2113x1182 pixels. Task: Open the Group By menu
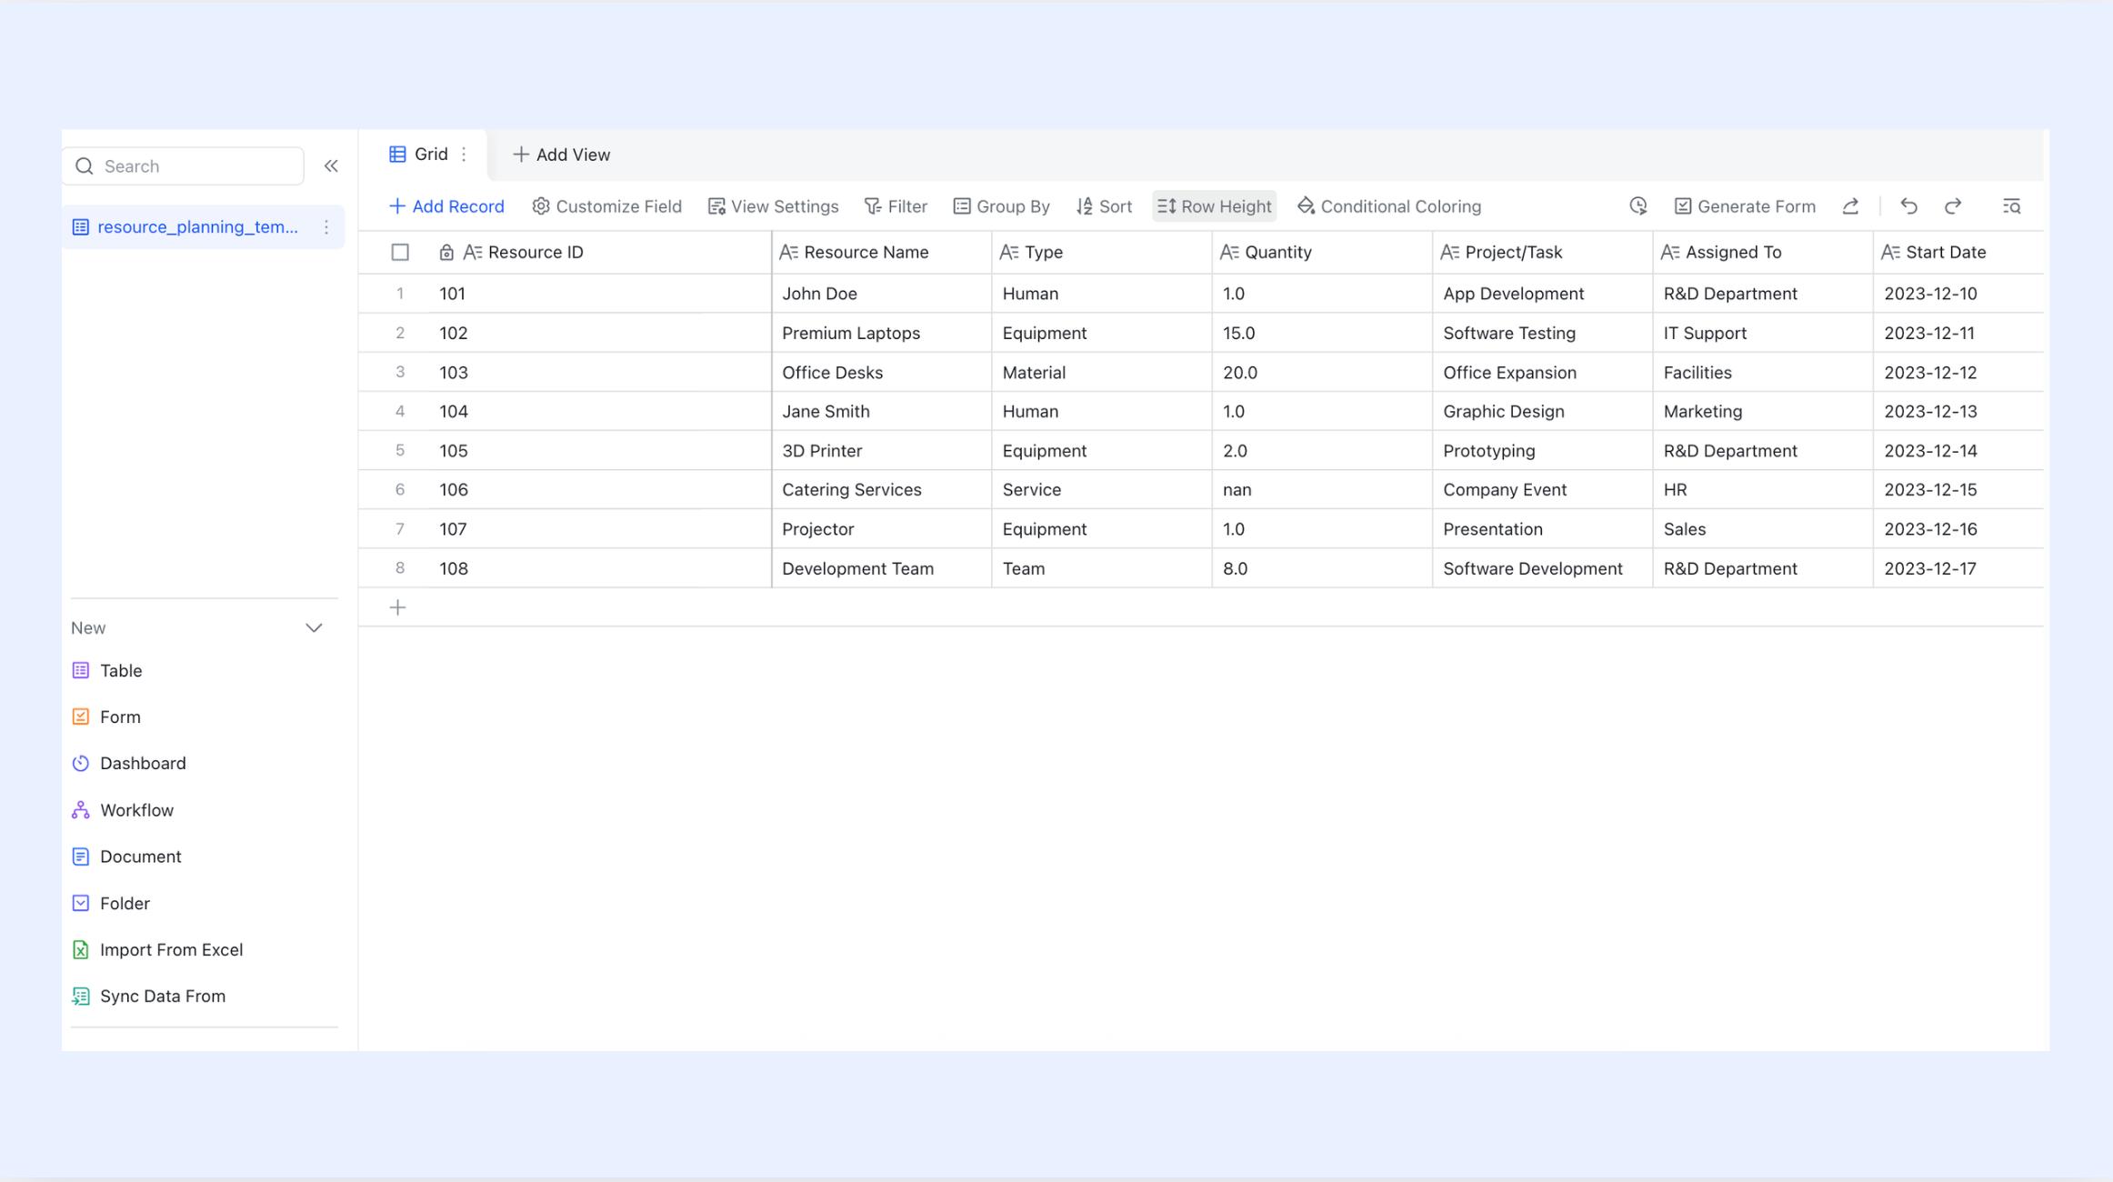pos(1001,206)
